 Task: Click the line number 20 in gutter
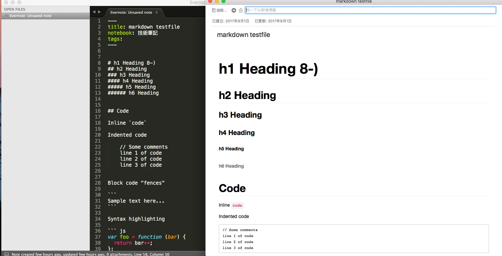97,135
